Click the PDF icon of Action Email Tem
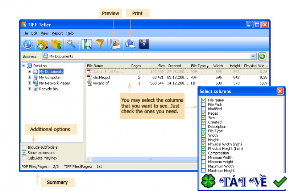290x191 pixels. [x=89, y=72]
